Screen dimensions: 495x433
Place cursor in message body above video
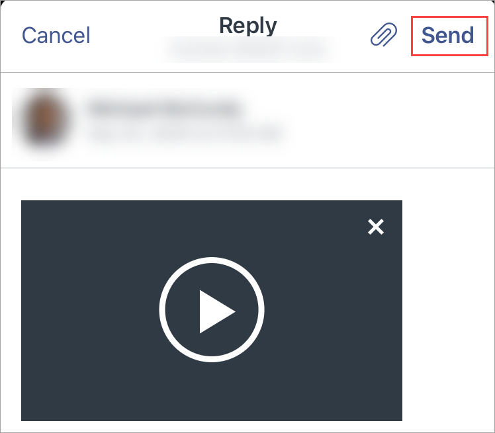pos(247,184)
